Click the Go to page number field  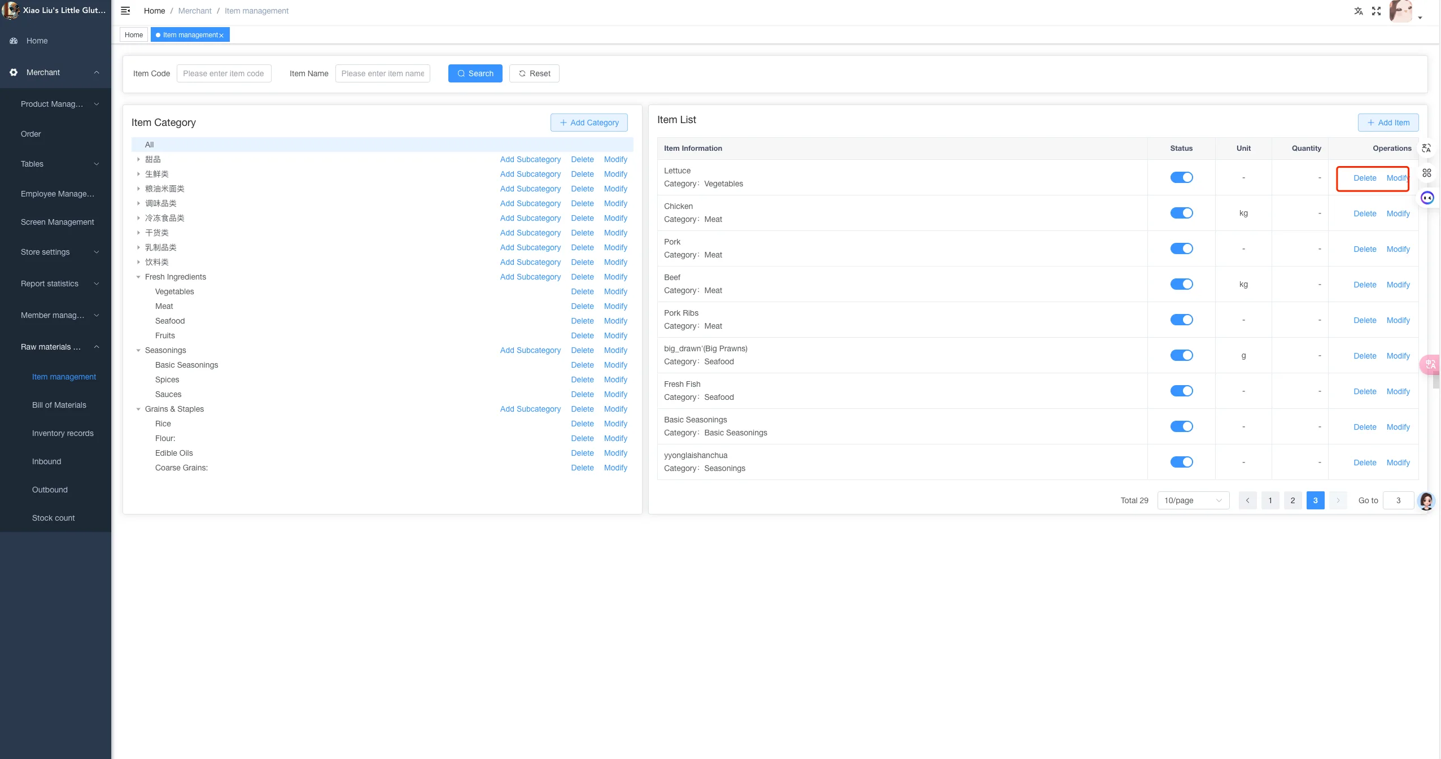[x=1398, y=500]
